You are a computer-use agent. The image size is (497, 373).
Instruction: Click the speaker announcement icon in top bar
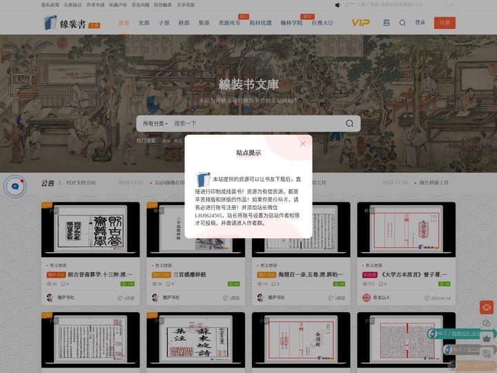(338, 5)
